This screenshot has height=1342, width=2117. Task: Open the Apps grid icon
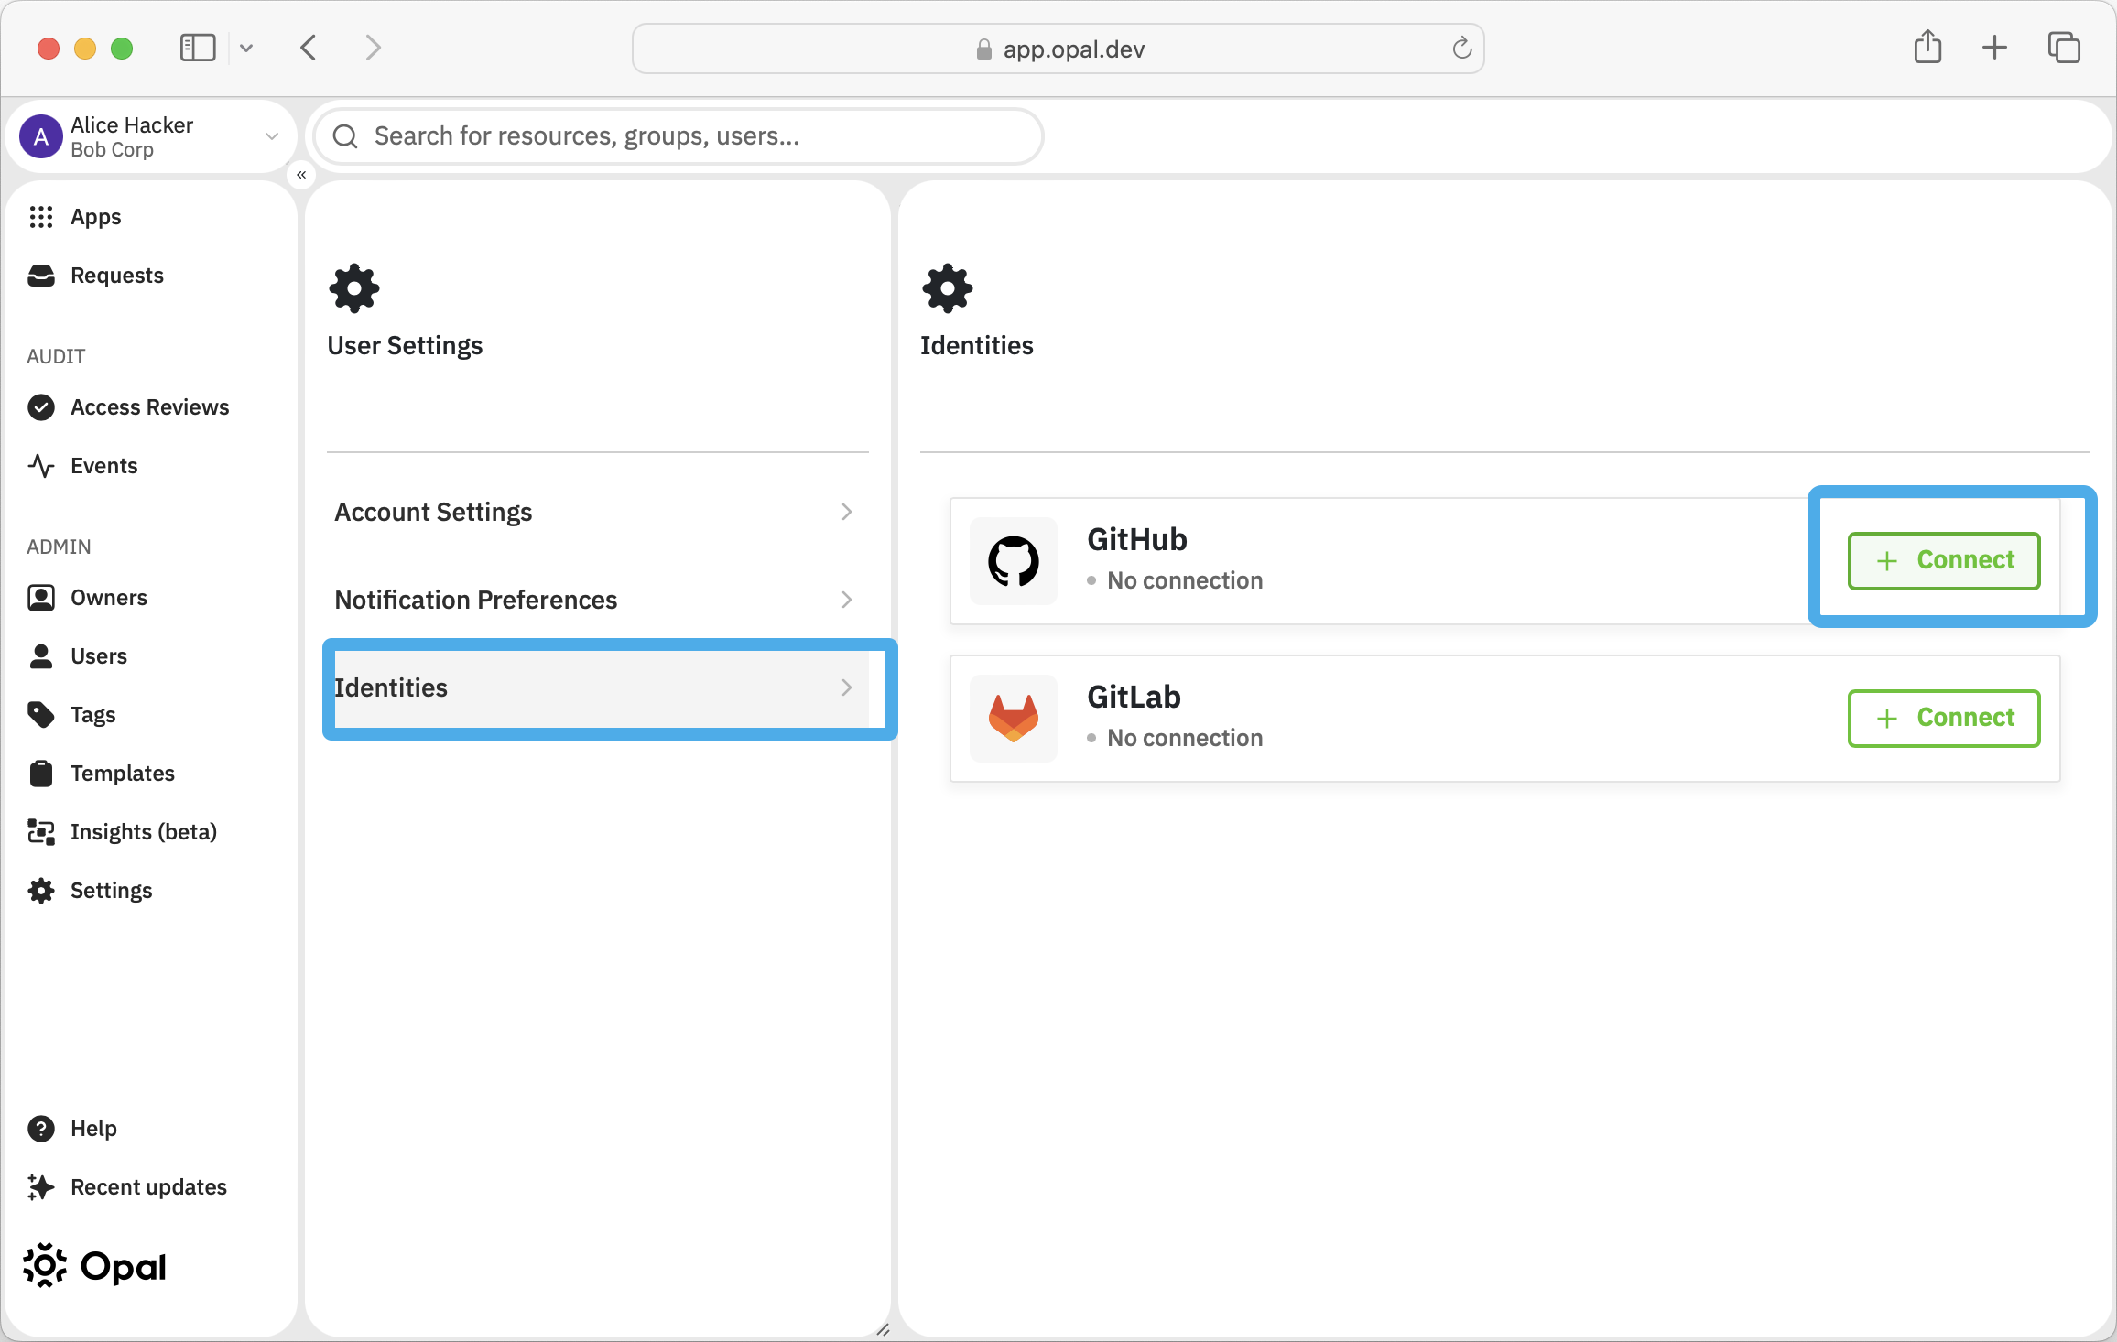click(x=41, y=217)
